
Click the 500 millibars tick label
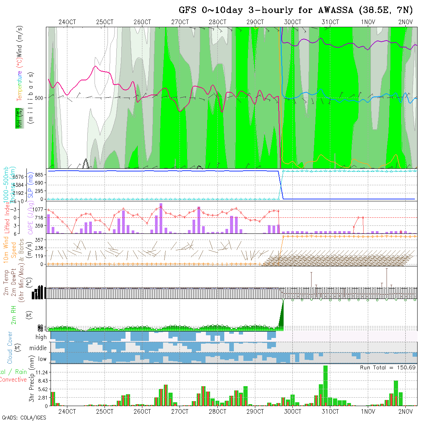(39, 98)
